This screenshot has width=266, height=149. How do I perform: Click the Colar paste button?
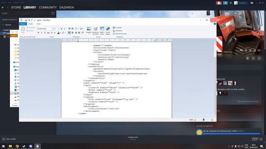click(x=23, y=30)
